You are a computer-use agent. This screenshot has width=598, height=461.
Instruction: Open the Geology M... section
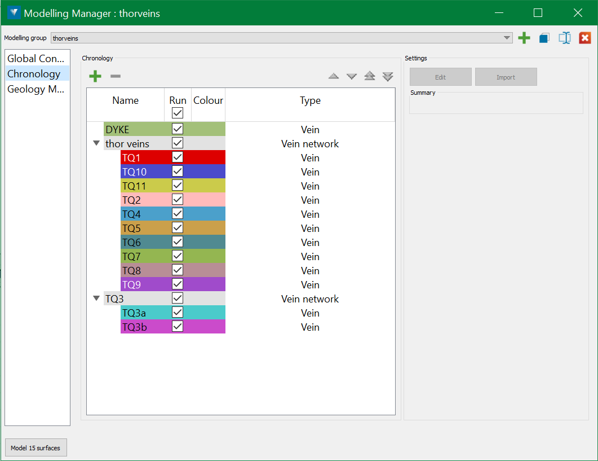coord(37,89)
